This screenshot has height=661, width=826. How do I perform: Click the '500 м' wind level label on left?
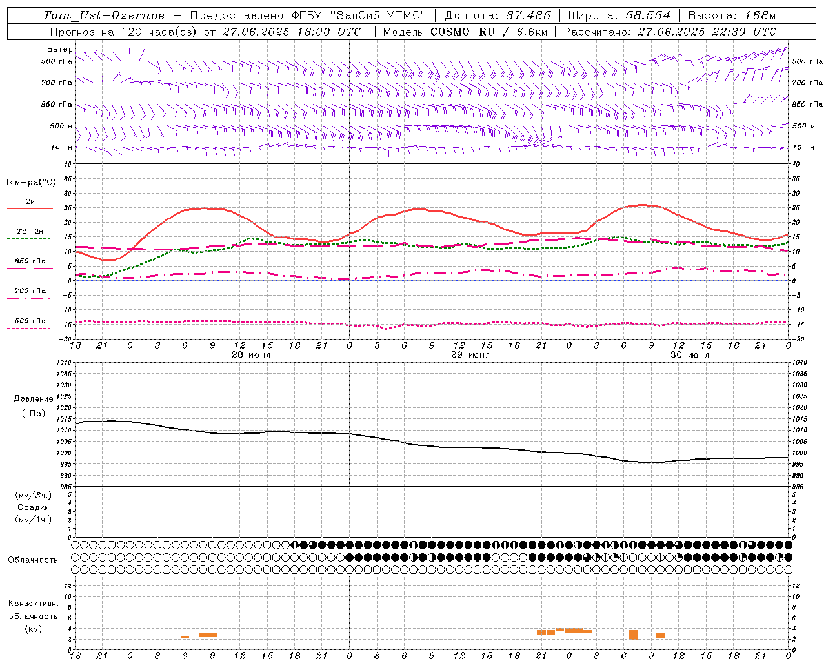(x=61, y=126)
